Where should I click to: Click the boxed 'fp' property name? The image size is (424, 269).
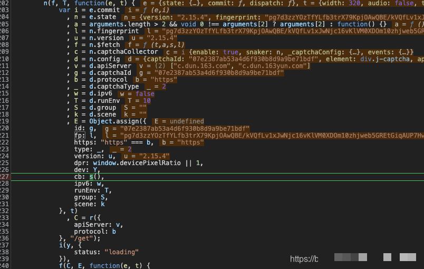(79, 136)
